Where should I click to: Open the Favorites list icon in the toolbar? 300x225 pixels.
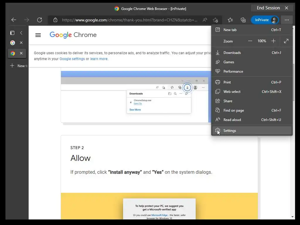point(230,20)
